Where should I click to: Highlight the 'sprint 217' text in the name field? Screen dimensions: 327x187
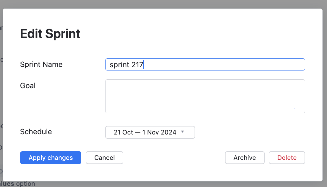tap(126, 64)
